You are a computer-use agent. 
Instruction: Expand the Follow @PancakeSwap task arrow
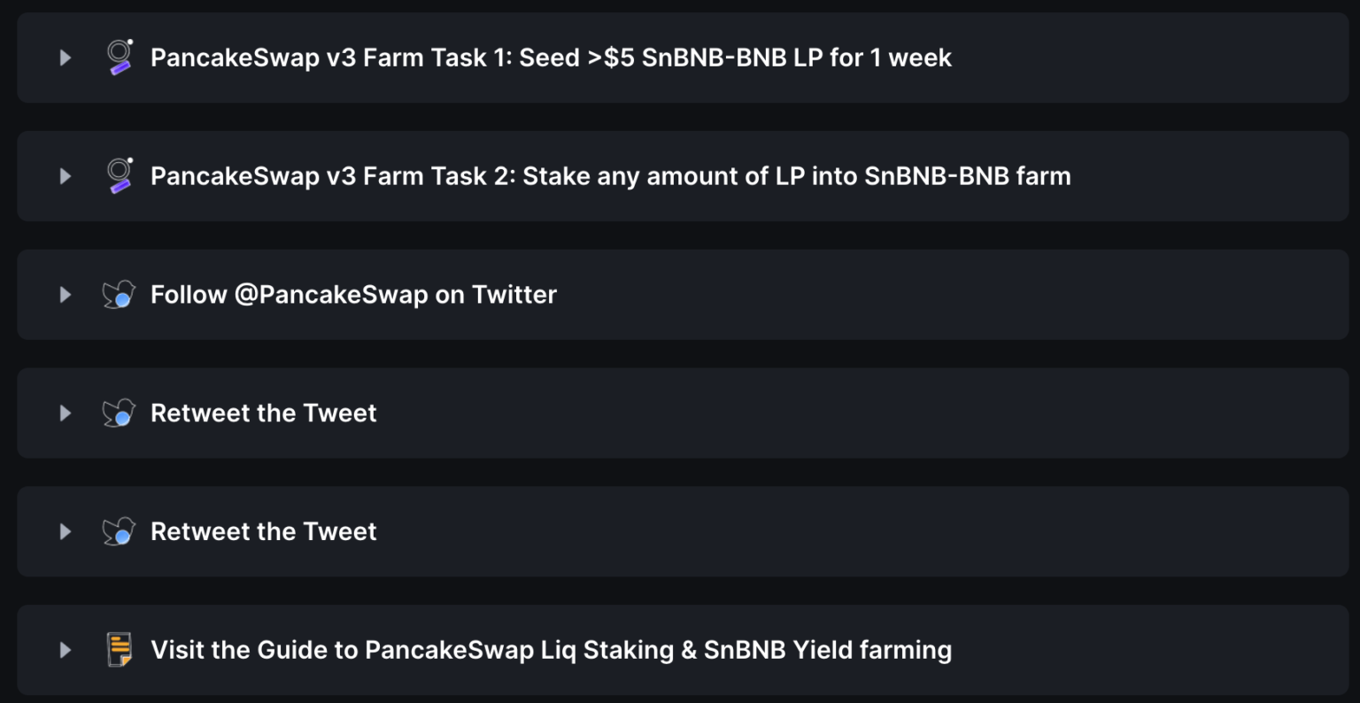(x=65, y=295)
